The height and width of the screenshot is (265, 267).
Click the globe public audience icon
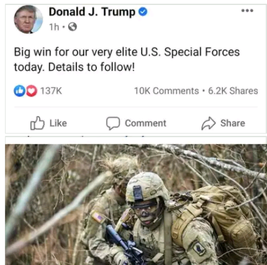73,27
